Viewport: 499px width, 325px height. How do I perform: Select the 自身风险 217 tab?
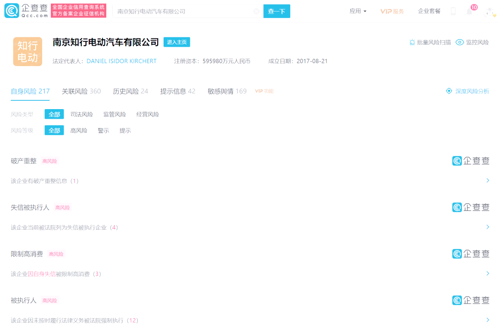30,92
